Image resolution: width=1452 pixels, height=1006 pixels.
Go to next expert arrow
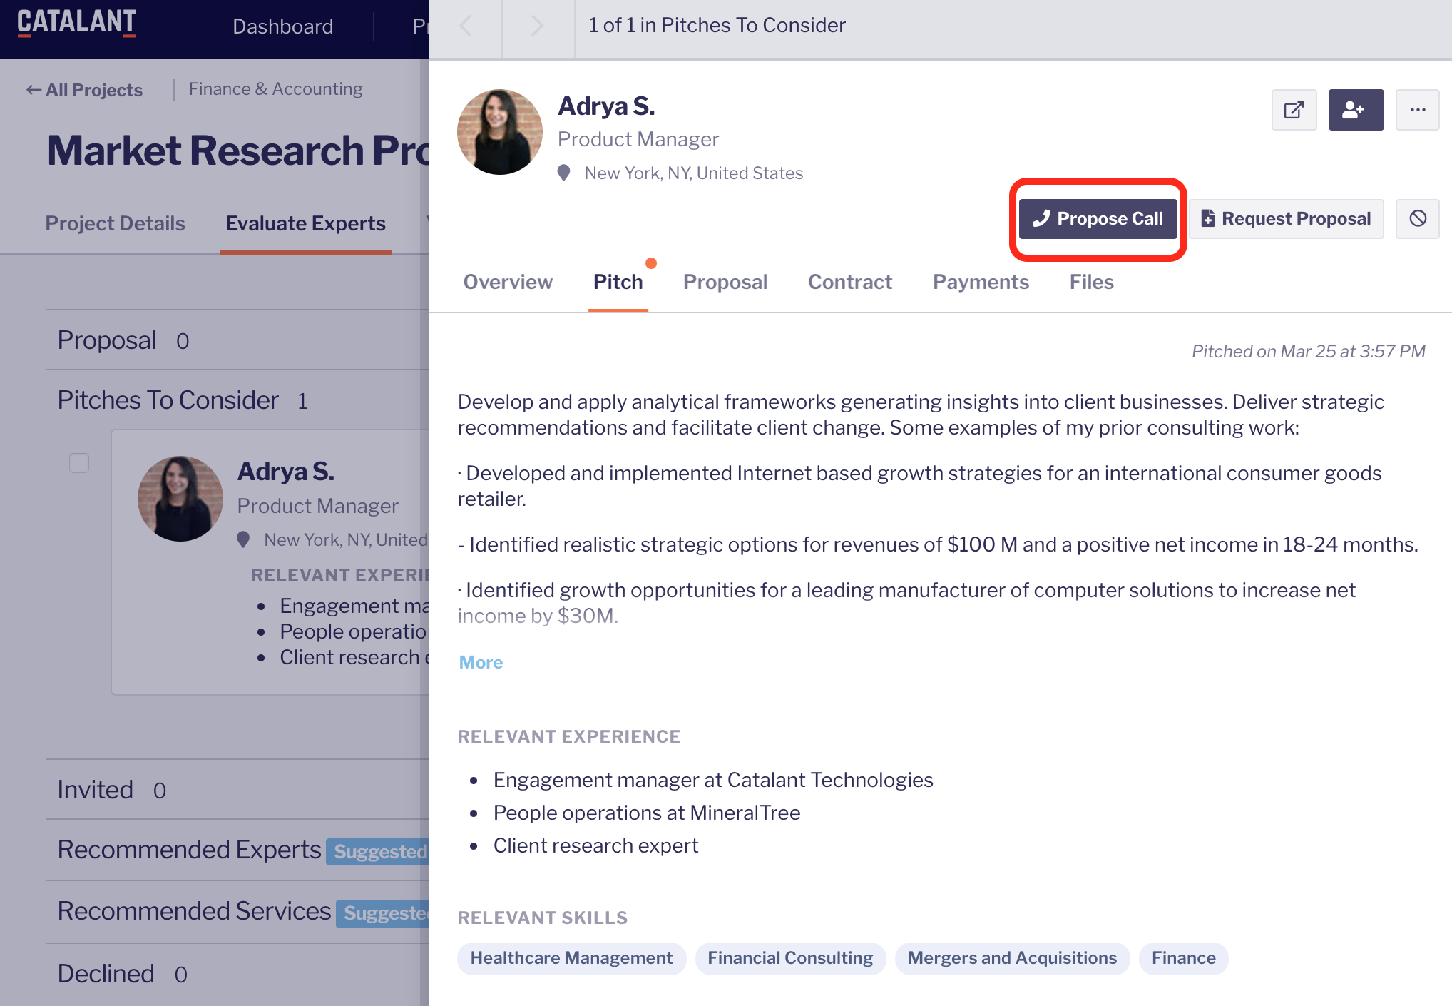pos(538,26)
